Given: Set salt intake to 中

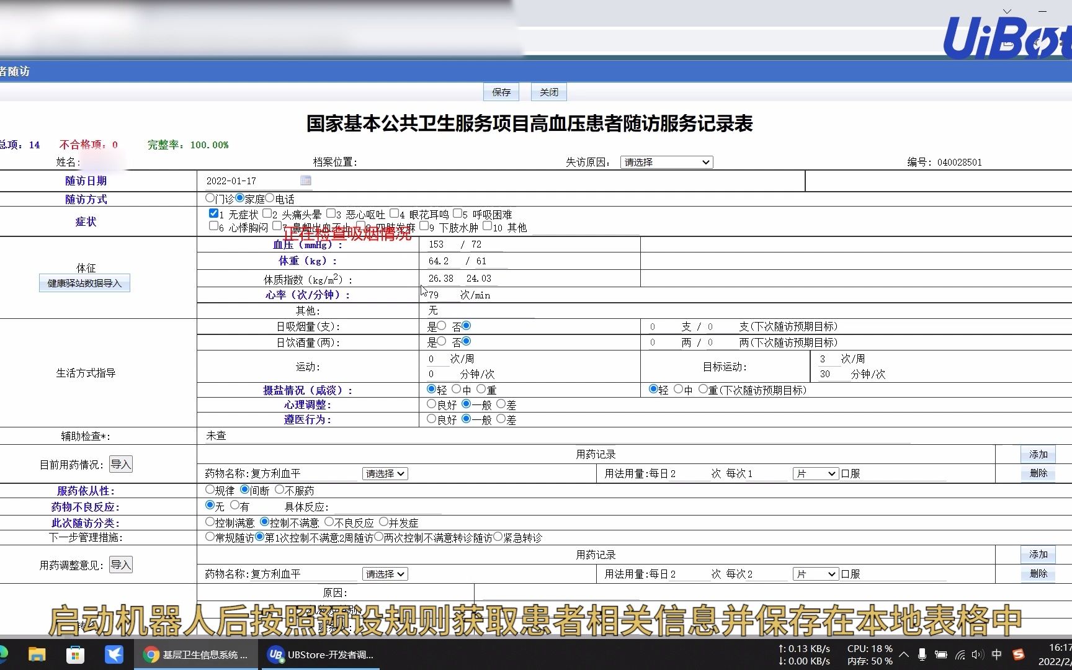Looking at the screenshot, I should pyautogui.click(x=456, y=389).
